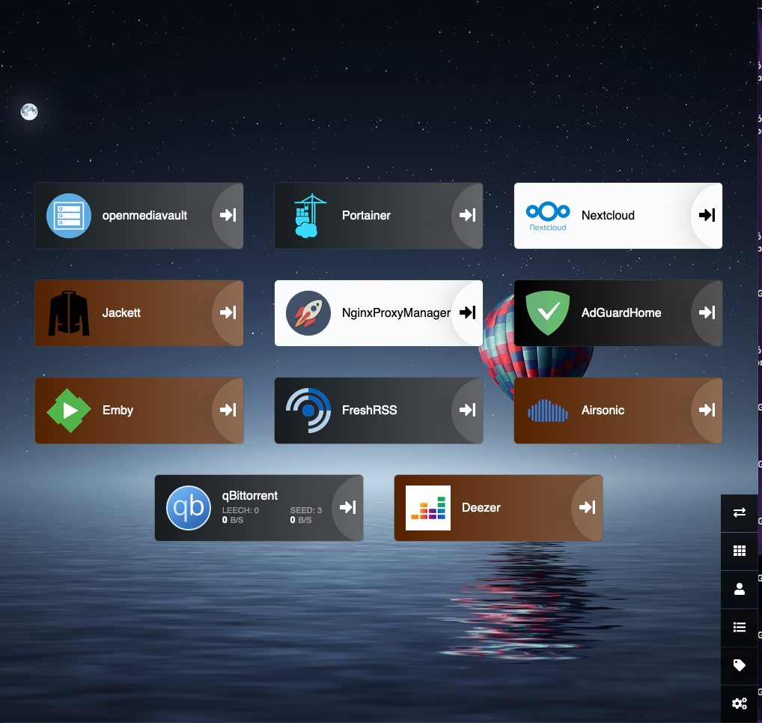Click the NginxProxyManager label
The height and width of the screenshot is (723, 762).
tap(396, 313)
